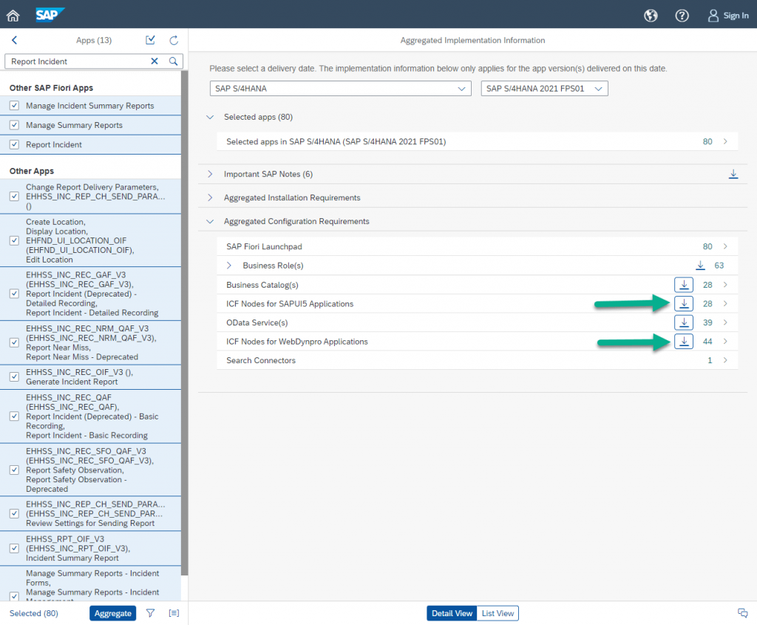Navigate back with the left arrow

tap(15, 40)
